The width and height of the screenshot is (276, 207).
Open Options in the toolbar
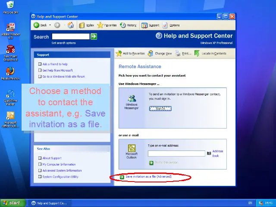click(171, 25)
